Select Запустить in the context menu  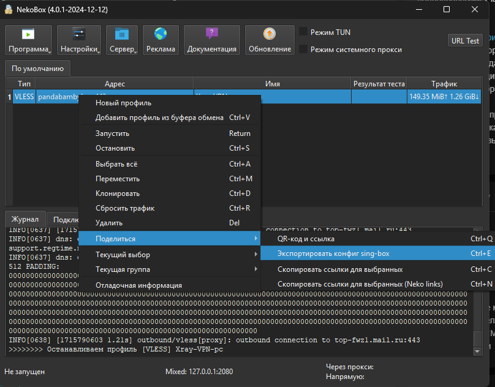[x=170, y=133]
